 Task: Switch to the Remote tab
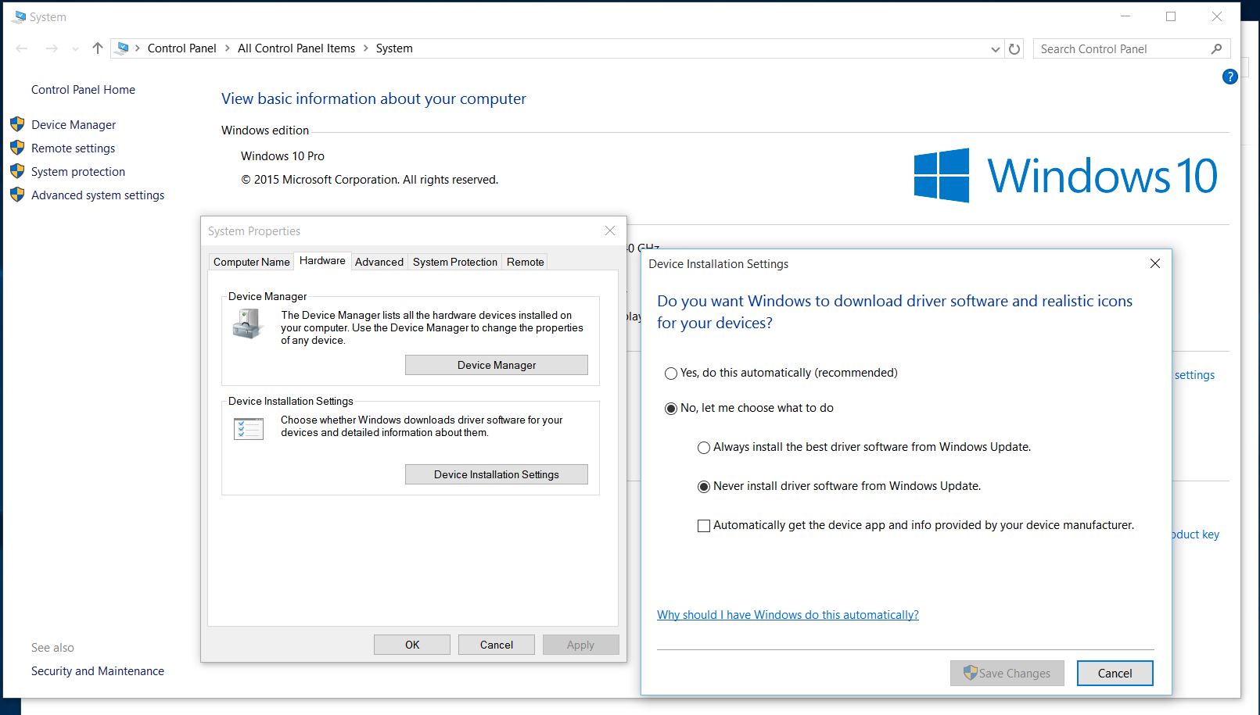point(526,262)
